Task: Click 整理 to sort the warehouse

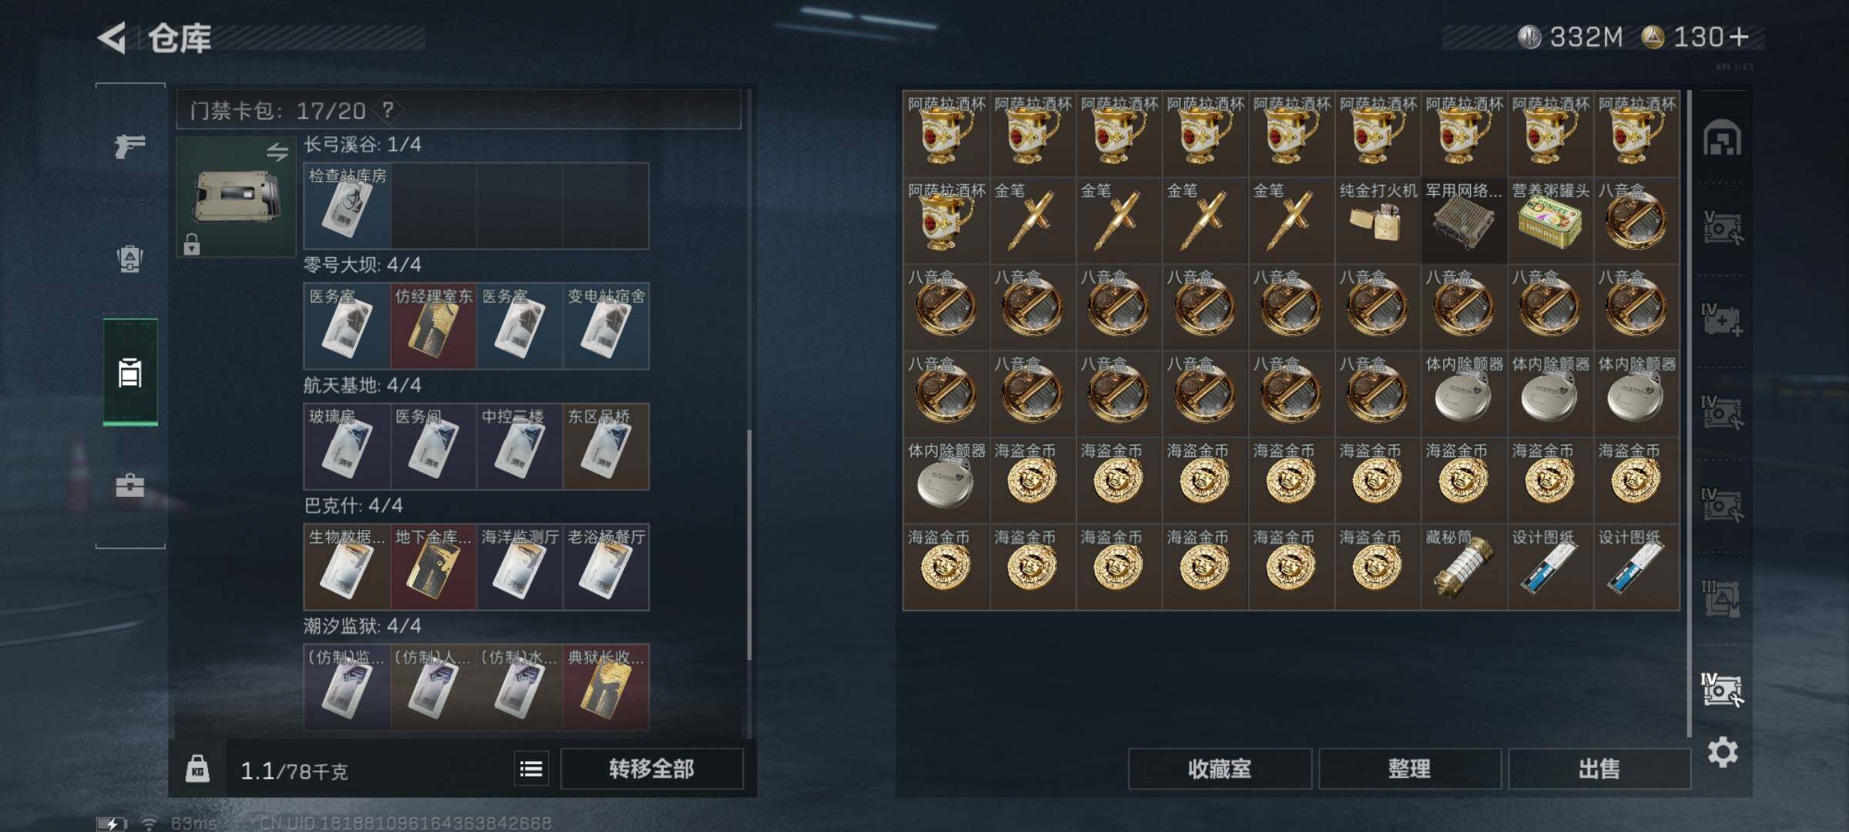Action: [x=1409, y=768]
